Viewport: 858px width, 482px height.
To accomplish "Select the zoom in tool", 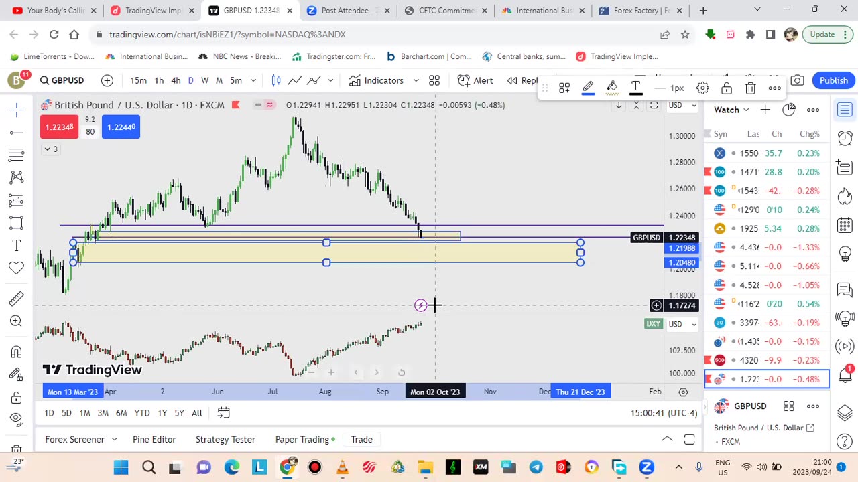I will point(17,321).
